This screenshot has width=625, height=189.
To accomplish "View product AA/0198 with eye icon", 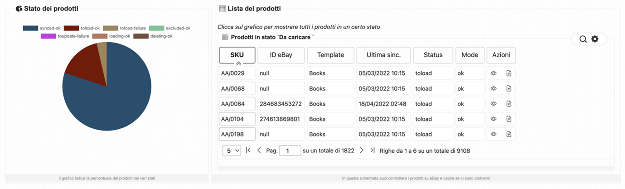I will pyautogui.click(x=494, y=134).
